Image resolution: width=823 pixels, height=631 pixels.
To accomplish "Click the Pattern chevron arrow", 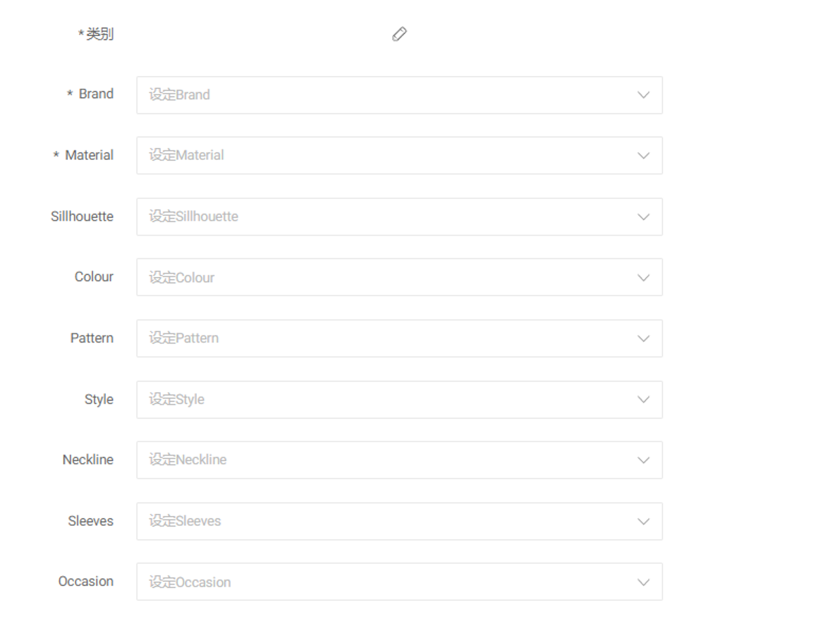I will pyautogui.click(x=643, y=338).
